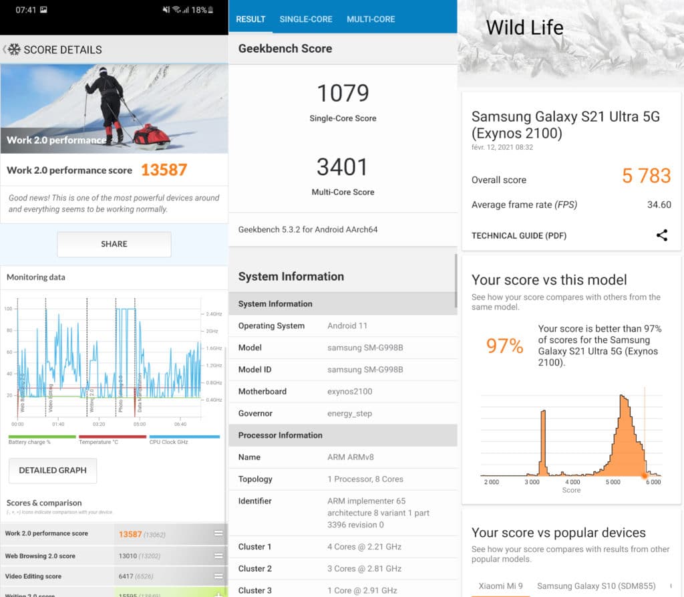Tap the exynos2100 motherboard value
This screenshot has height=597, width=684.
(x=350, y=391)
